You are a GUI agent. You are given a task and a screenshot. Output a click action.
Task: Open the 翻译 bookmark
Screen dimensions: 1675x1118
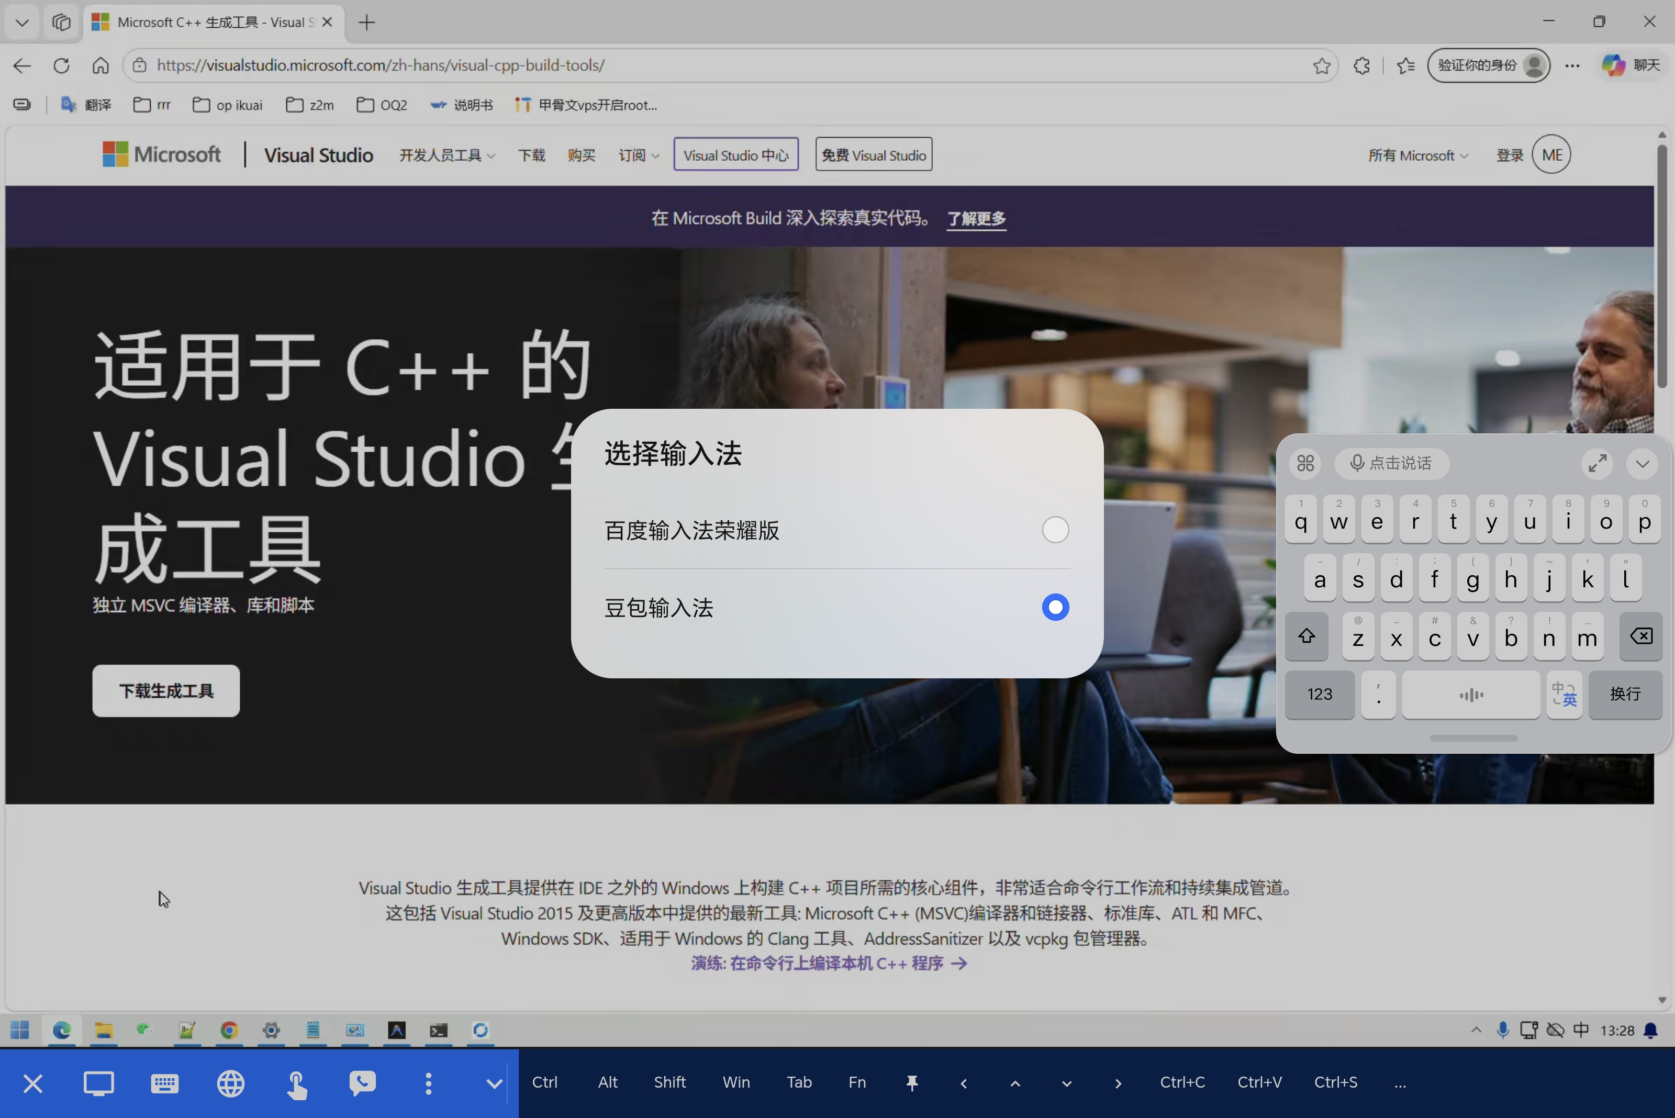click(86, 105)
